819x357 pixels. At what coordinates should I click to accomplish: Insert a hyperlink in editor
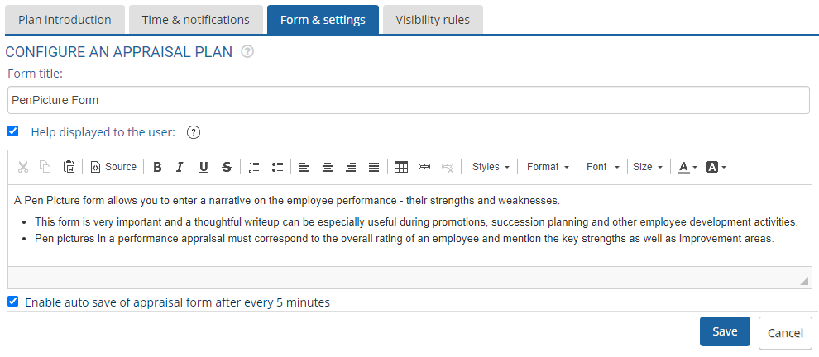(x=424, y=167)
